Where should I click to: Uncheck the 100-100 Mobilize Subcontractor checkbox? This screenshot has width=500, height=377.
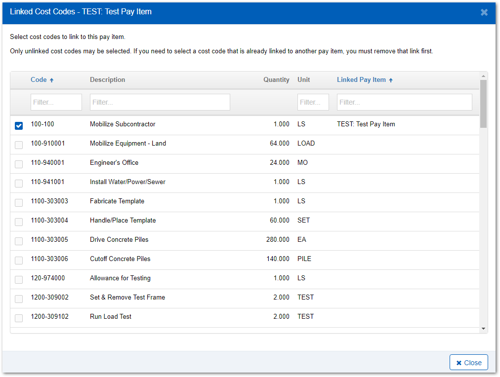click(19, 126)
